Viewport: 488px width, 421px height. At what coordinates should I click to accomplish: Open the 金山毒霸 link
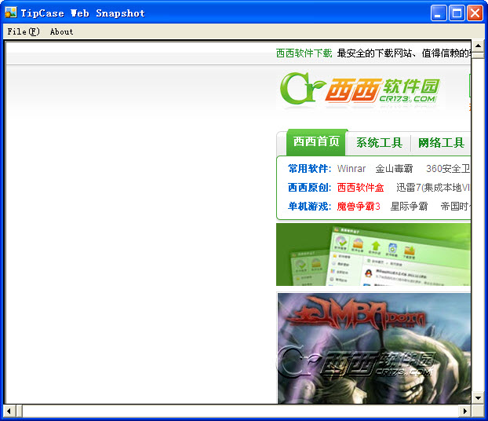(394, 169)
